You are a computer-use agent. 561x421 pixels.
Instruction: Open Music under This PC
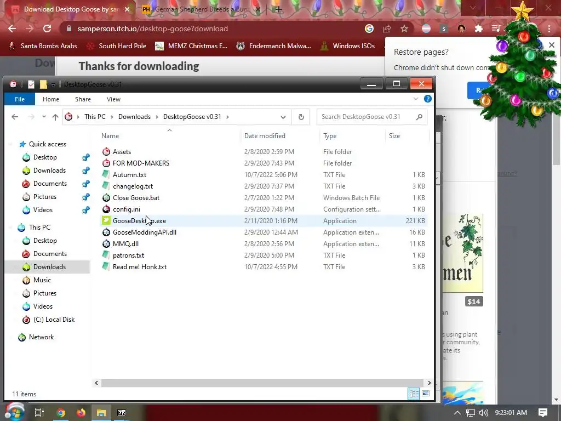coord(42,280)
